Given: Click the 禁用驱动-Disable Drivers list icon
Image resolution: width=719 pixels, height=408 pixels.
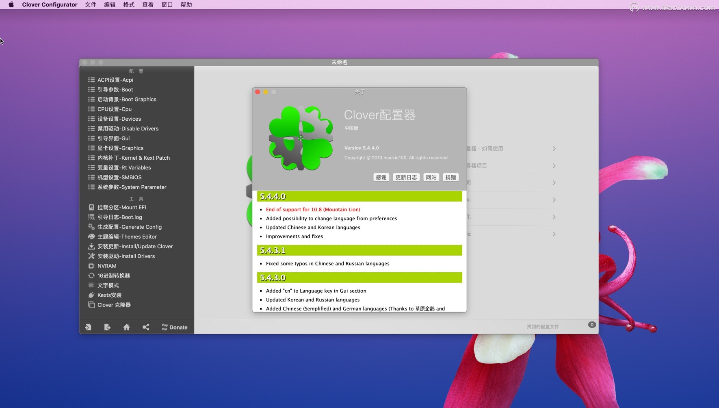Looking at the screenshot, I should [x=91, y=128].
